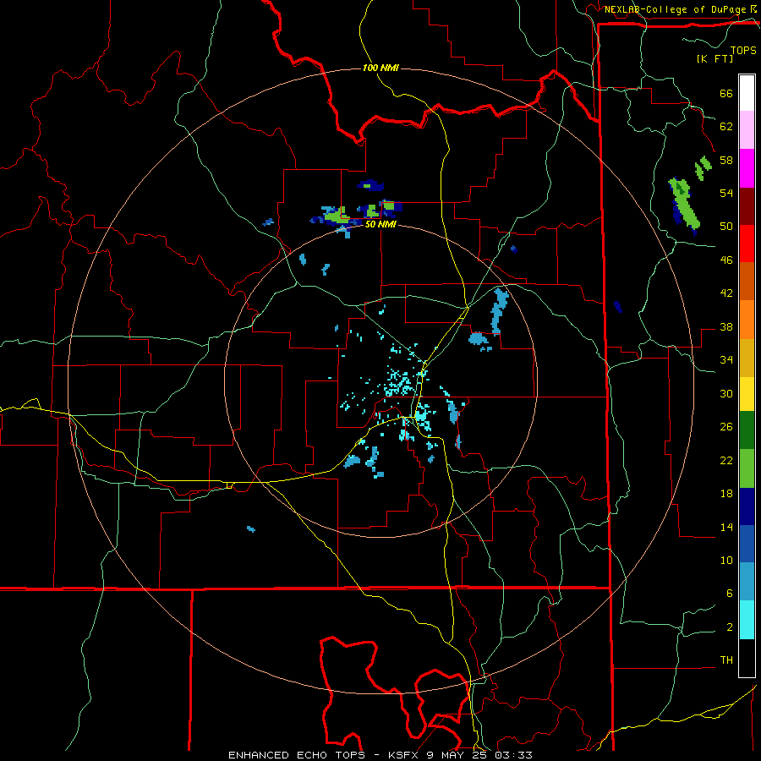Pick the gold legend swatch
Screen dimensions: 761x761
[747, 358]
